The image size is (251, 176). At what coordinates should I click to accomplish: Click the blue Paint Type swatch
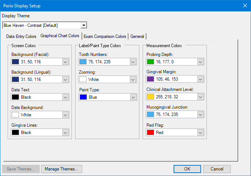click(x=83, y=97)
